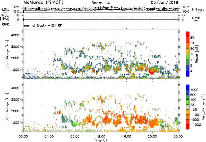Click the 'Power [dB]' colorbar title
The width and height of the screenshot is (206, 142).
point(196,54)
